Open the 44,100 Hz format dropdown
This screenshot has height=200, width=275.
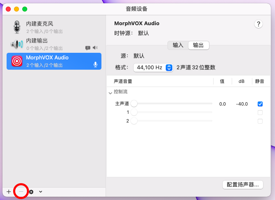click(x=153, y=67)
